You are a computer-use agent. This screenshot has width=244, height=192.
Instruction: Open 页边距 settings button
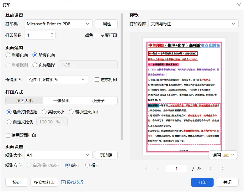(106, 155)
